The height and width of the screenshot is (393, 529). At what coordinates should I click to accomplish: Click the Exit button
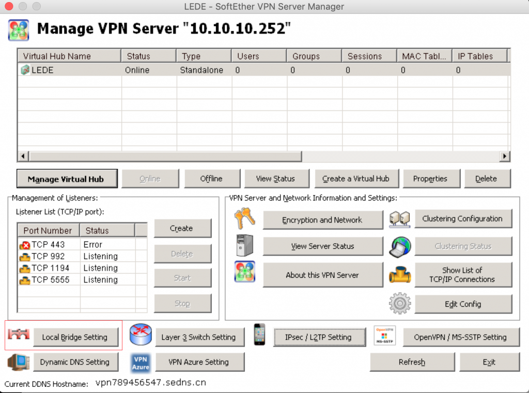(490, 362)
